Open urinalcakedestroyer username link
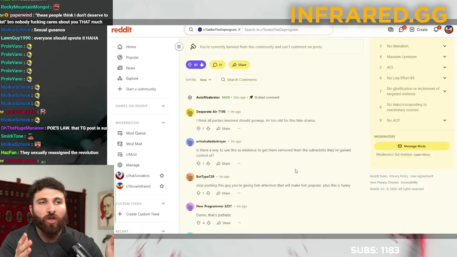The image size is (457, 257). [x=211, y=141]
